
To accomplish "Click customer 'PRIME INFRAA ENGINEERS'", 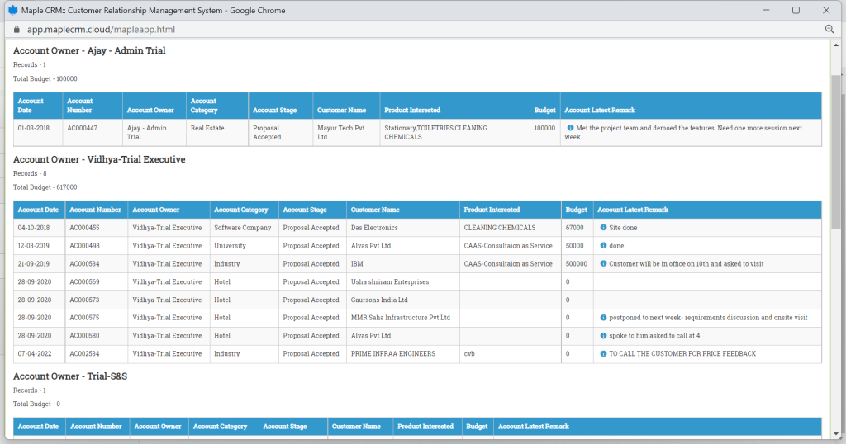I will [x=392, y=353].
